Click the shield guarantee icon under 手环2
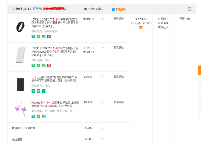Viewport: 201px width, 147px height. point(39,37)
